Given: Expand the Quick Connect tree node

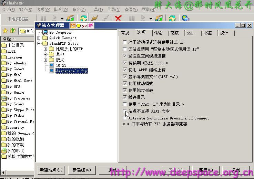Looking at the screenshot, I should pyautogui.click(x=39, y=38).
